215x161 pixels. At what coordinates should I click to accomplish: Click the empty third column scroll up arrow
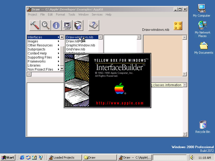[139, 37]
